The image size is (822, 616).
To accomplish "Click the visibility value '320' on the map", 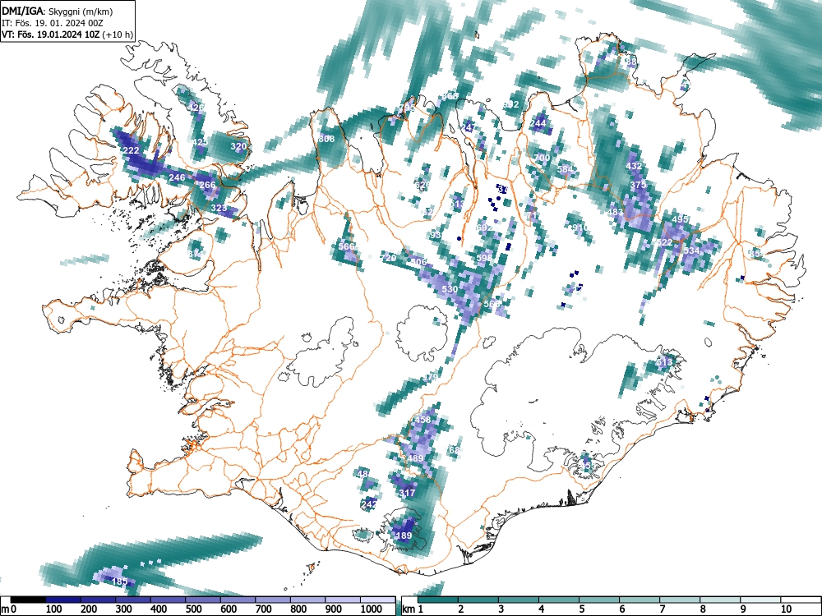I will (238, 147).
